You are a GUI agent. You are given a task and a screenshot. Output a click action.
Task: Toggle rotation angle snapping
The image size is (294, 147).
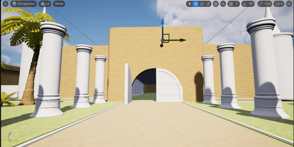click(244, 4)
